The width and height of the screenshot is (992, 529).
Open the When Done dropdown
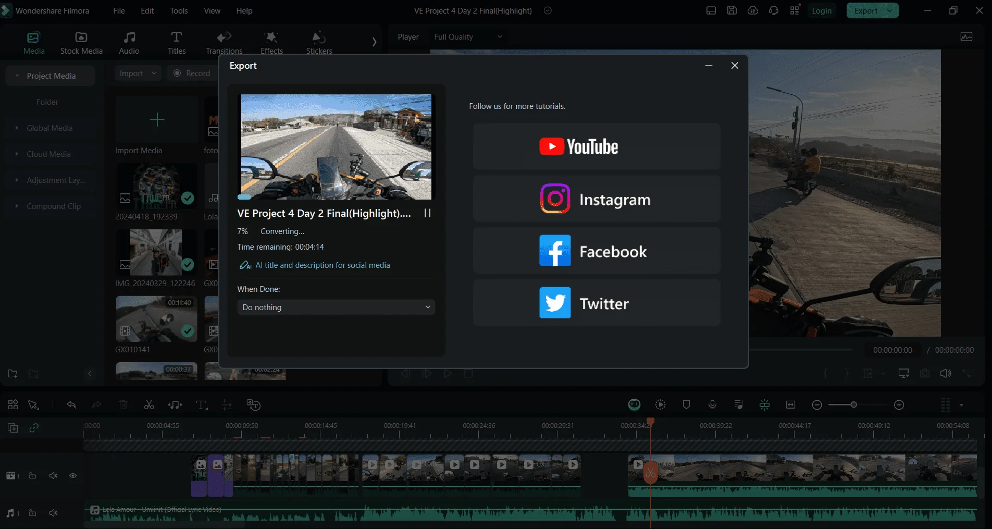point(336,307)
